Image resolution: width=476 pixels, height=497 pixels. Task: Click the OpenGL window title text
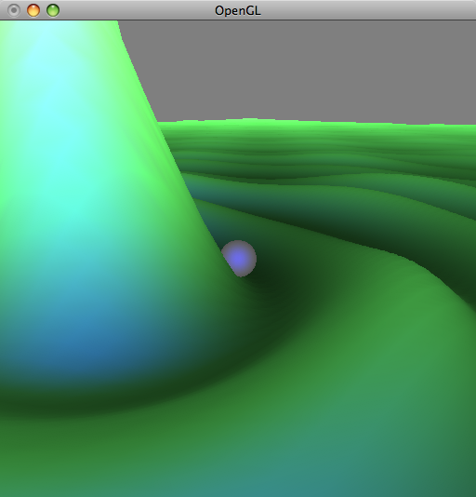(x=238, y=11)
